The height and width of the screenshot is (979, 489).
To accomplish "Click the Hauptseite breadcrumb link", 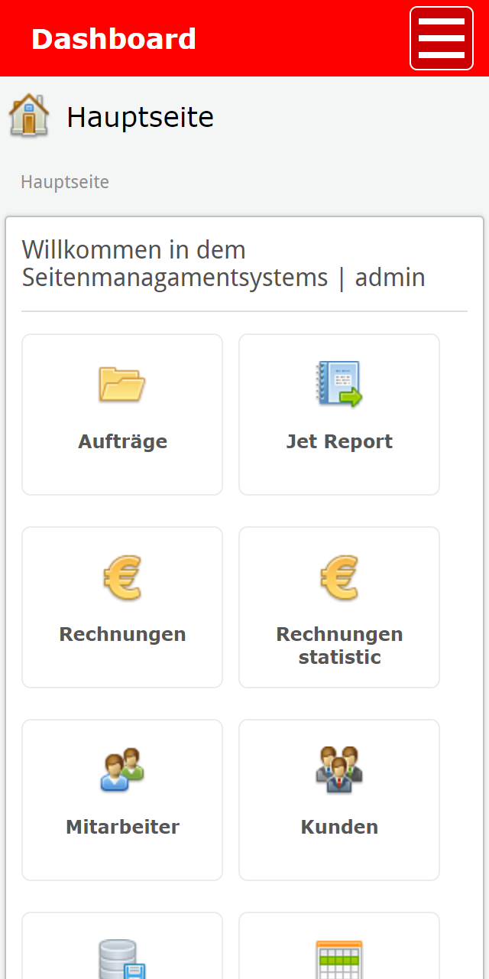I will click(65, 182).
